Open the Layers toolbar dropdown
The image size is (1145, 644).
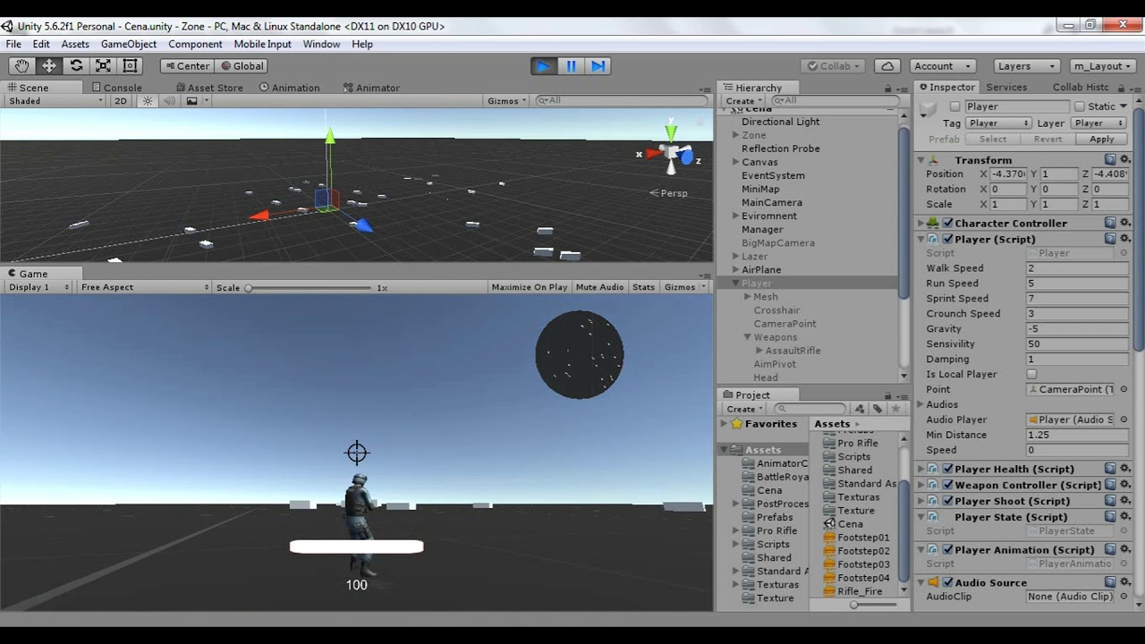pos(1026,65)
